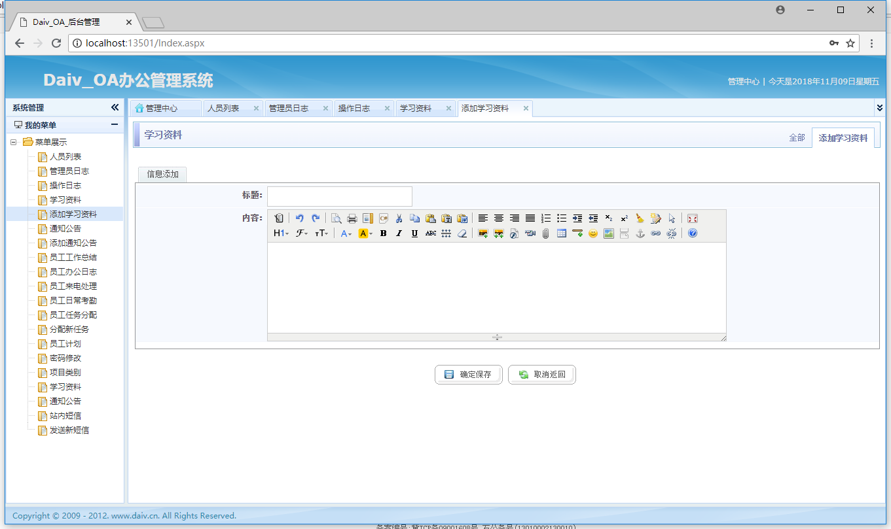Open text color picker (A icon)
The height and width of the screenshot is (529, 891).
(346, 233)
